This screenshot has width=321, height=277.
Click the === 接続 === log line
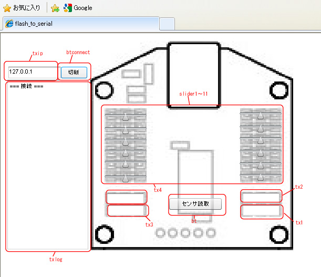(x=26, y=86)
